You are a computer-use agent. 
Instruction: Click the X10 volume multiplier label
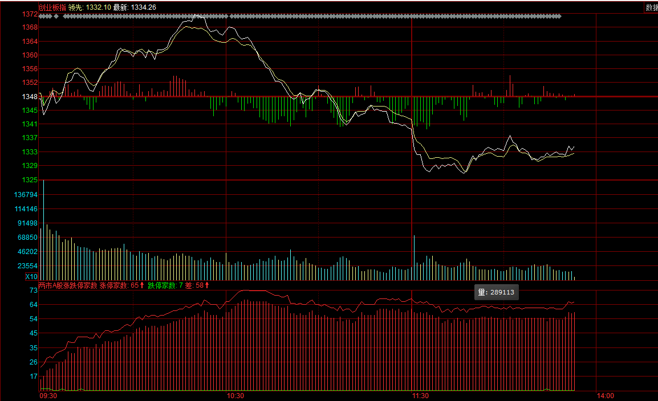click(31, 277)
